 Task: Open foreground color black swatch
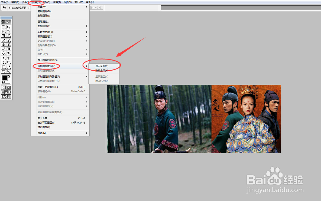click(5, 77)
